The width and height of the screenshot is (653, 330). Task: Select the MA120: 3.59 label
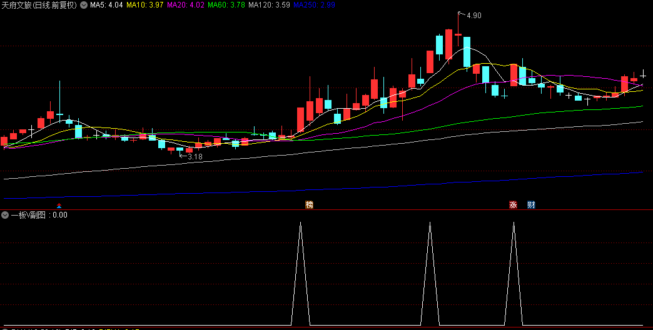pos(268,5)
